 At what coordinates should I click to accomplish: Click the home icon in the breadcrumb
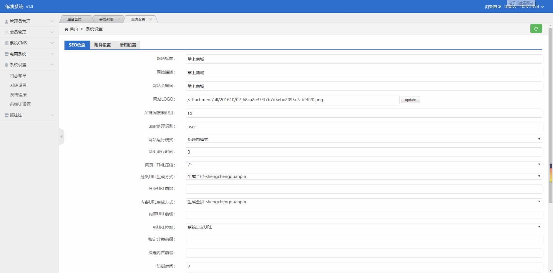(x=67, y=29)
